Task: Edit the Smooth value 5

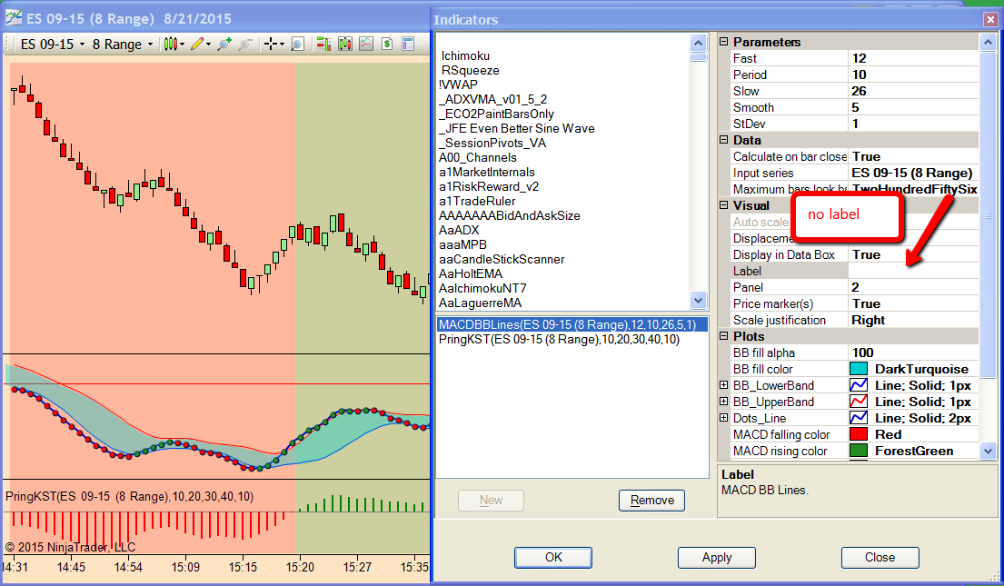Action: (x=913, y=107)
